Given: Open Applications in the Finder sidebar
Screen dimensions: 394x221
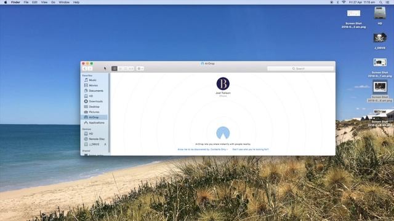Looking at the screenshot, I should (x=94, y=123).
